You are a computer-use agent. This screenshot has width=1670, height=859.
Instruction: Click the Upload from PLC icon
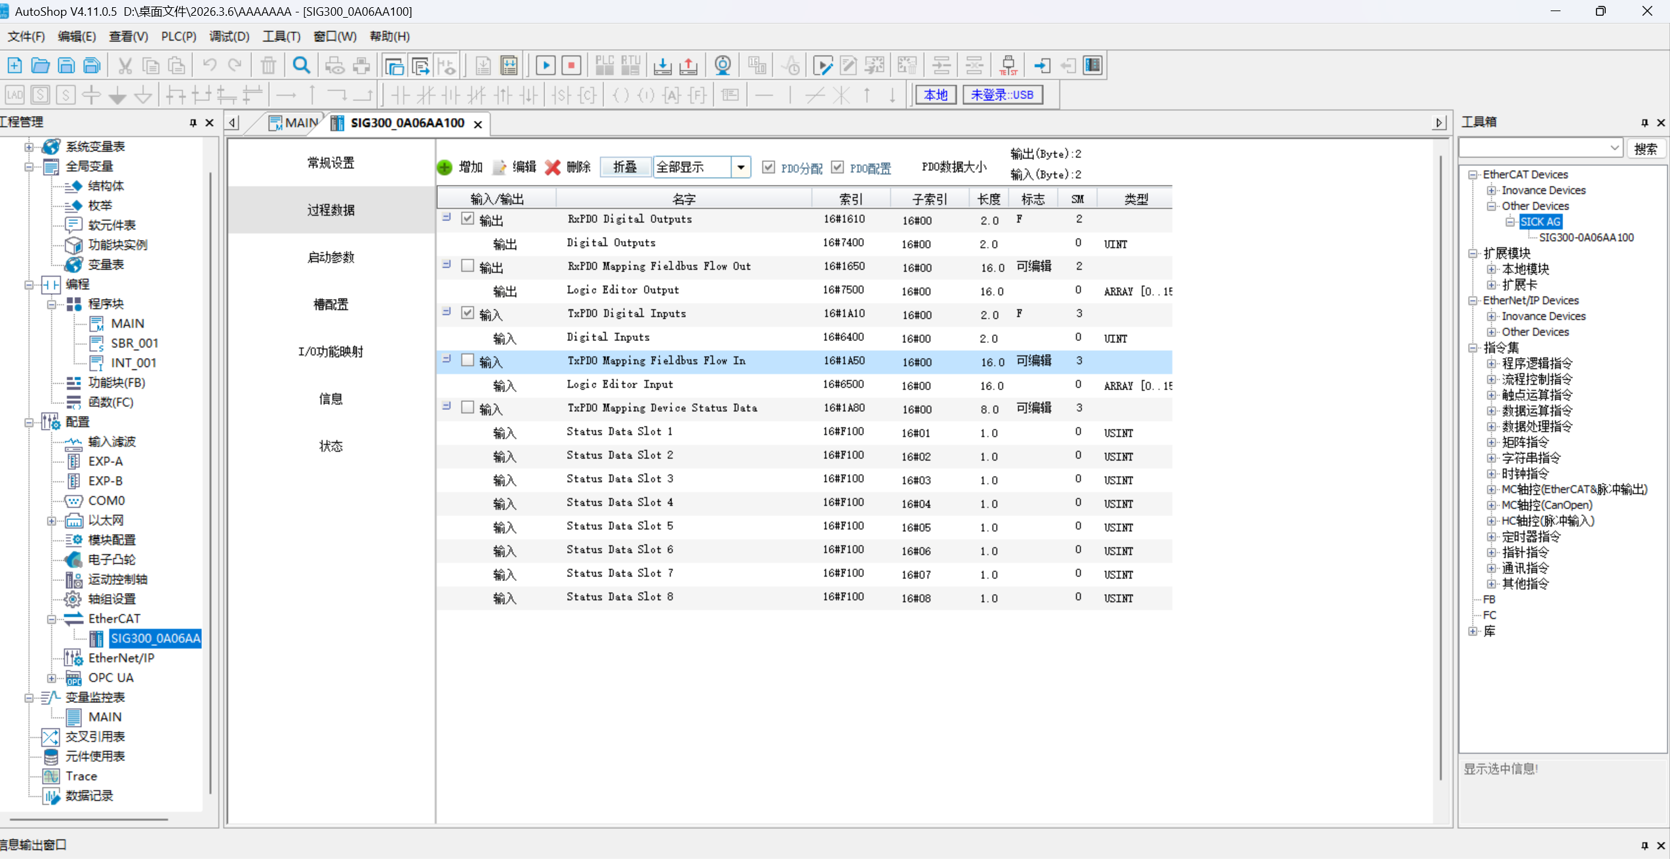(688, 66)
